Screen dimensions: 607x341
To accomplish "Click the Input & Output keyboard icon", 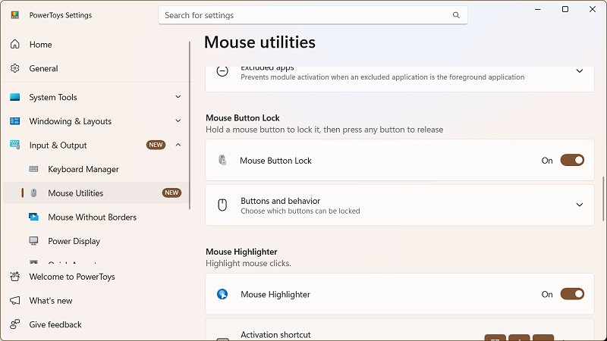I will (x=14, y=145).
